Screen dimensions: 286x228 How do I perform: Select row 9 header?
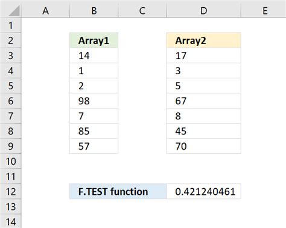[10, 146]
